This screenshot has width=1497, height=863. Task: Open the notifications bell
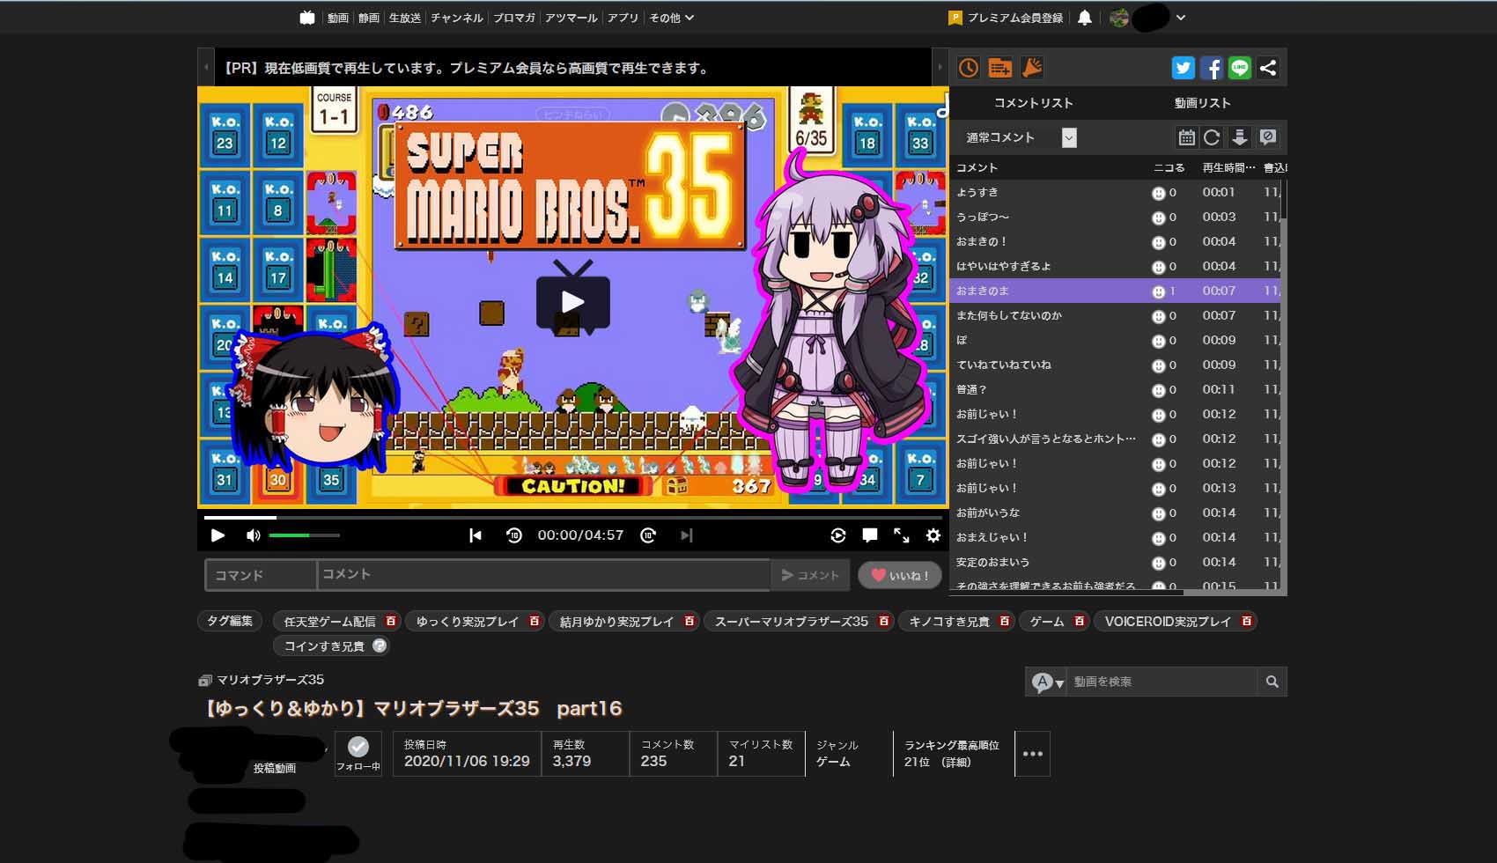pyautogui.click(x=1085, y=18)
